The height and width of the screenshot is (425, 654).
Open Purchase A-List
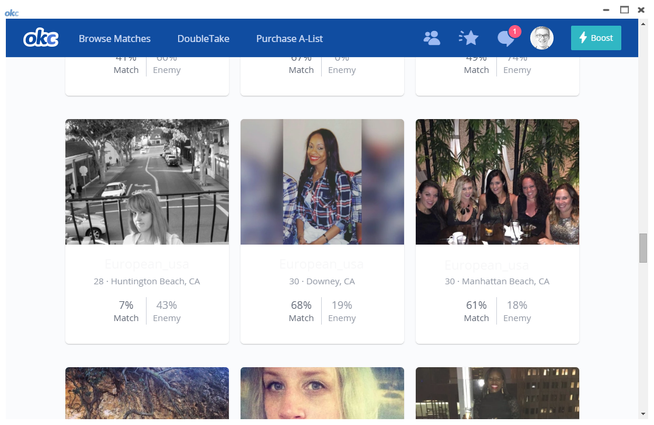290,39
